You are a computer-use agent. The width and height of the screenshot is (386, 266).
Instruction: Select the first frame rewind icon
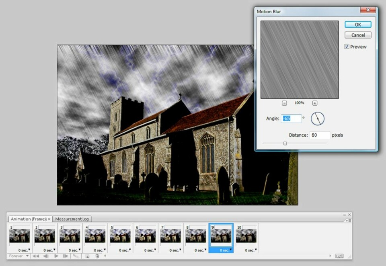pyautogui.click(x=35, y=256)
